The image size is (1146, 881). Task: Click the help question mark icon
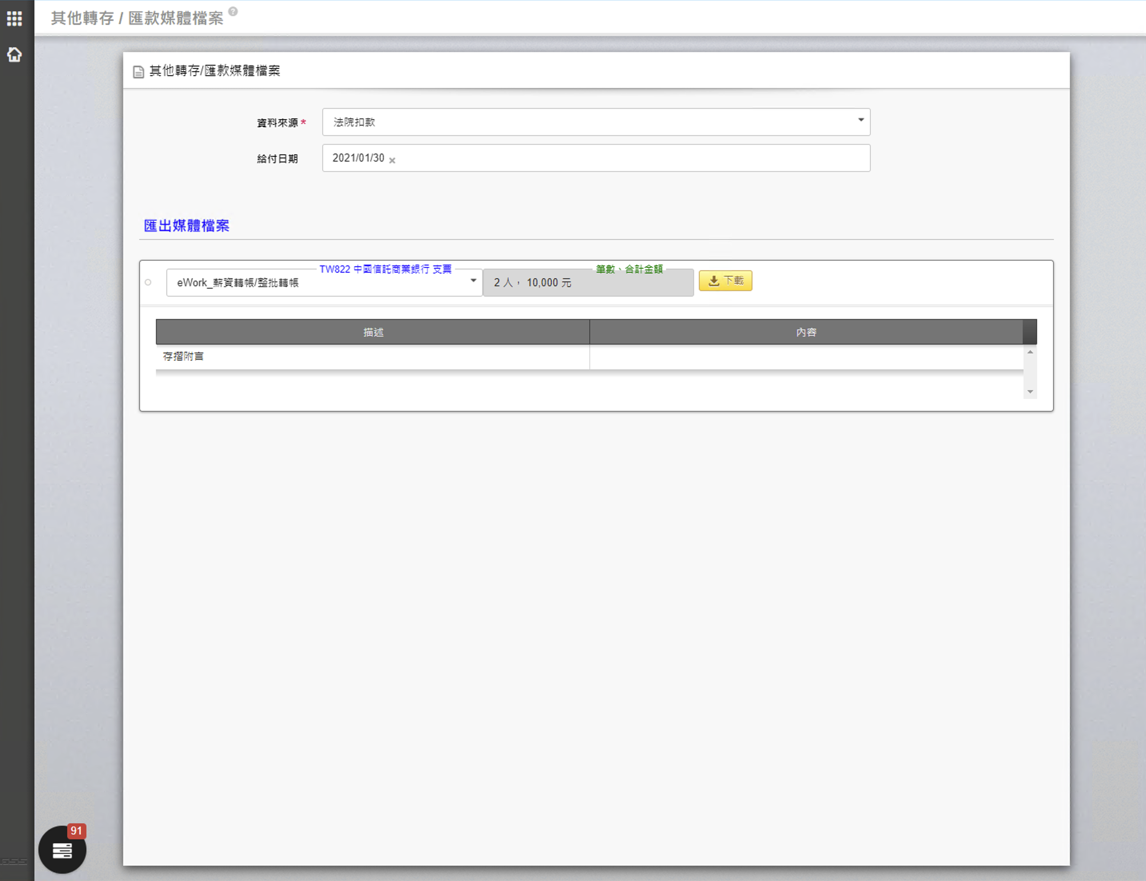(233, 11)
